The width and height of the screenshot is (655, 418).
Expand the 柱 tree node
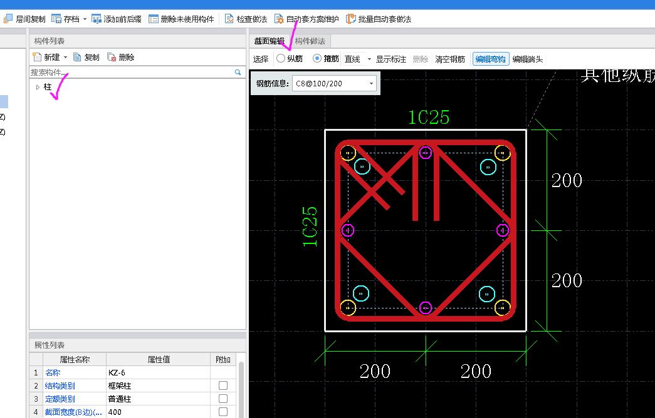tap(38, 87)
